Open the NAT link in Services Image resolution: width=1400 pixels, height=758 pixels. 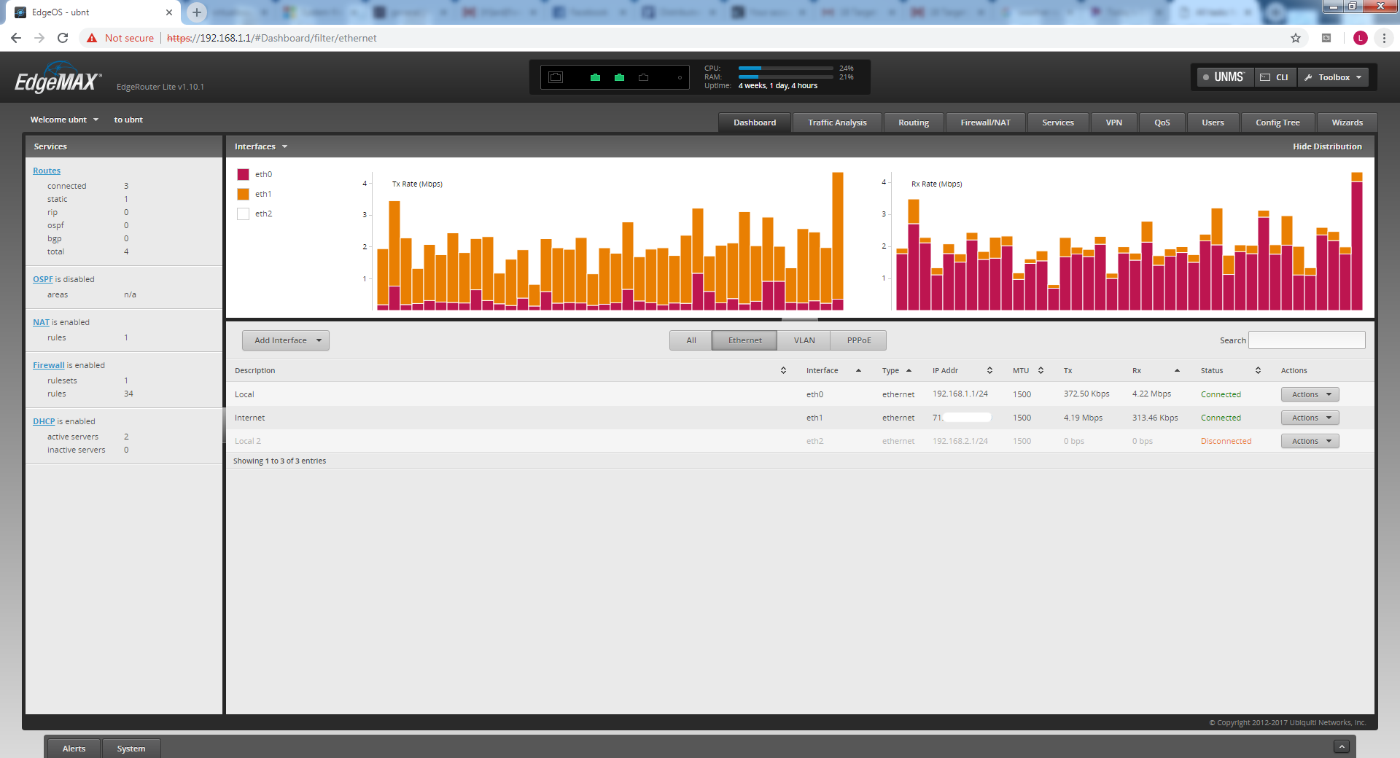click(x=41, y=322)
